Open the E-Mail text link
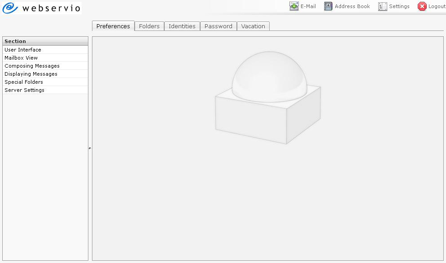The width and height of the screenshot is (446, 263). pyautogui.click(x=308, y=6)
